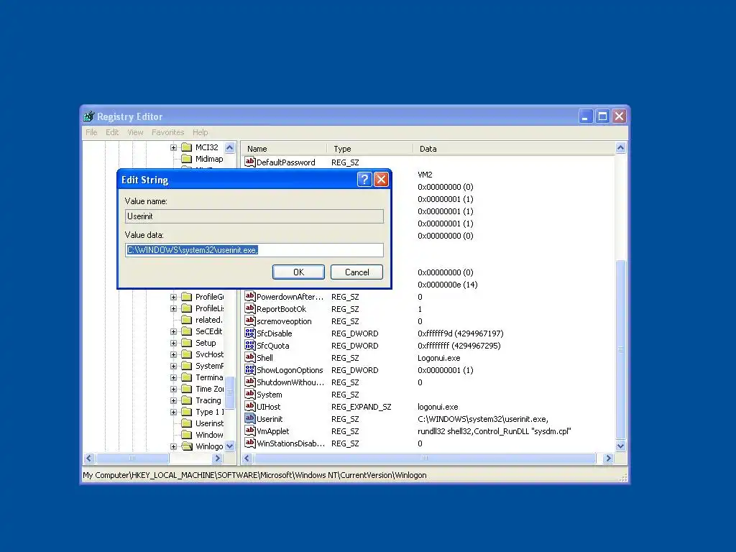Click the ShowLogonOptions DWORD icon
736x552 pixels.
click(x=249, y=370)
